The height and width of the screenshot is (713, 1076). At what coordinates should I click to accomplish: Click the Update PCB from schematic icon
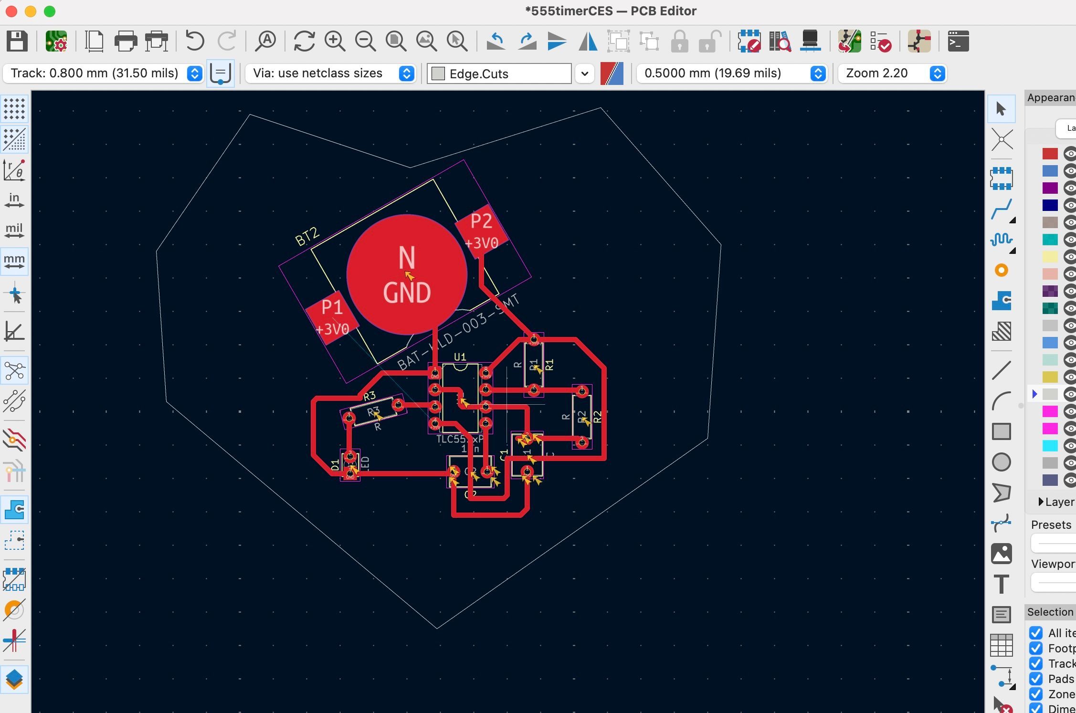tap(850, 41)
